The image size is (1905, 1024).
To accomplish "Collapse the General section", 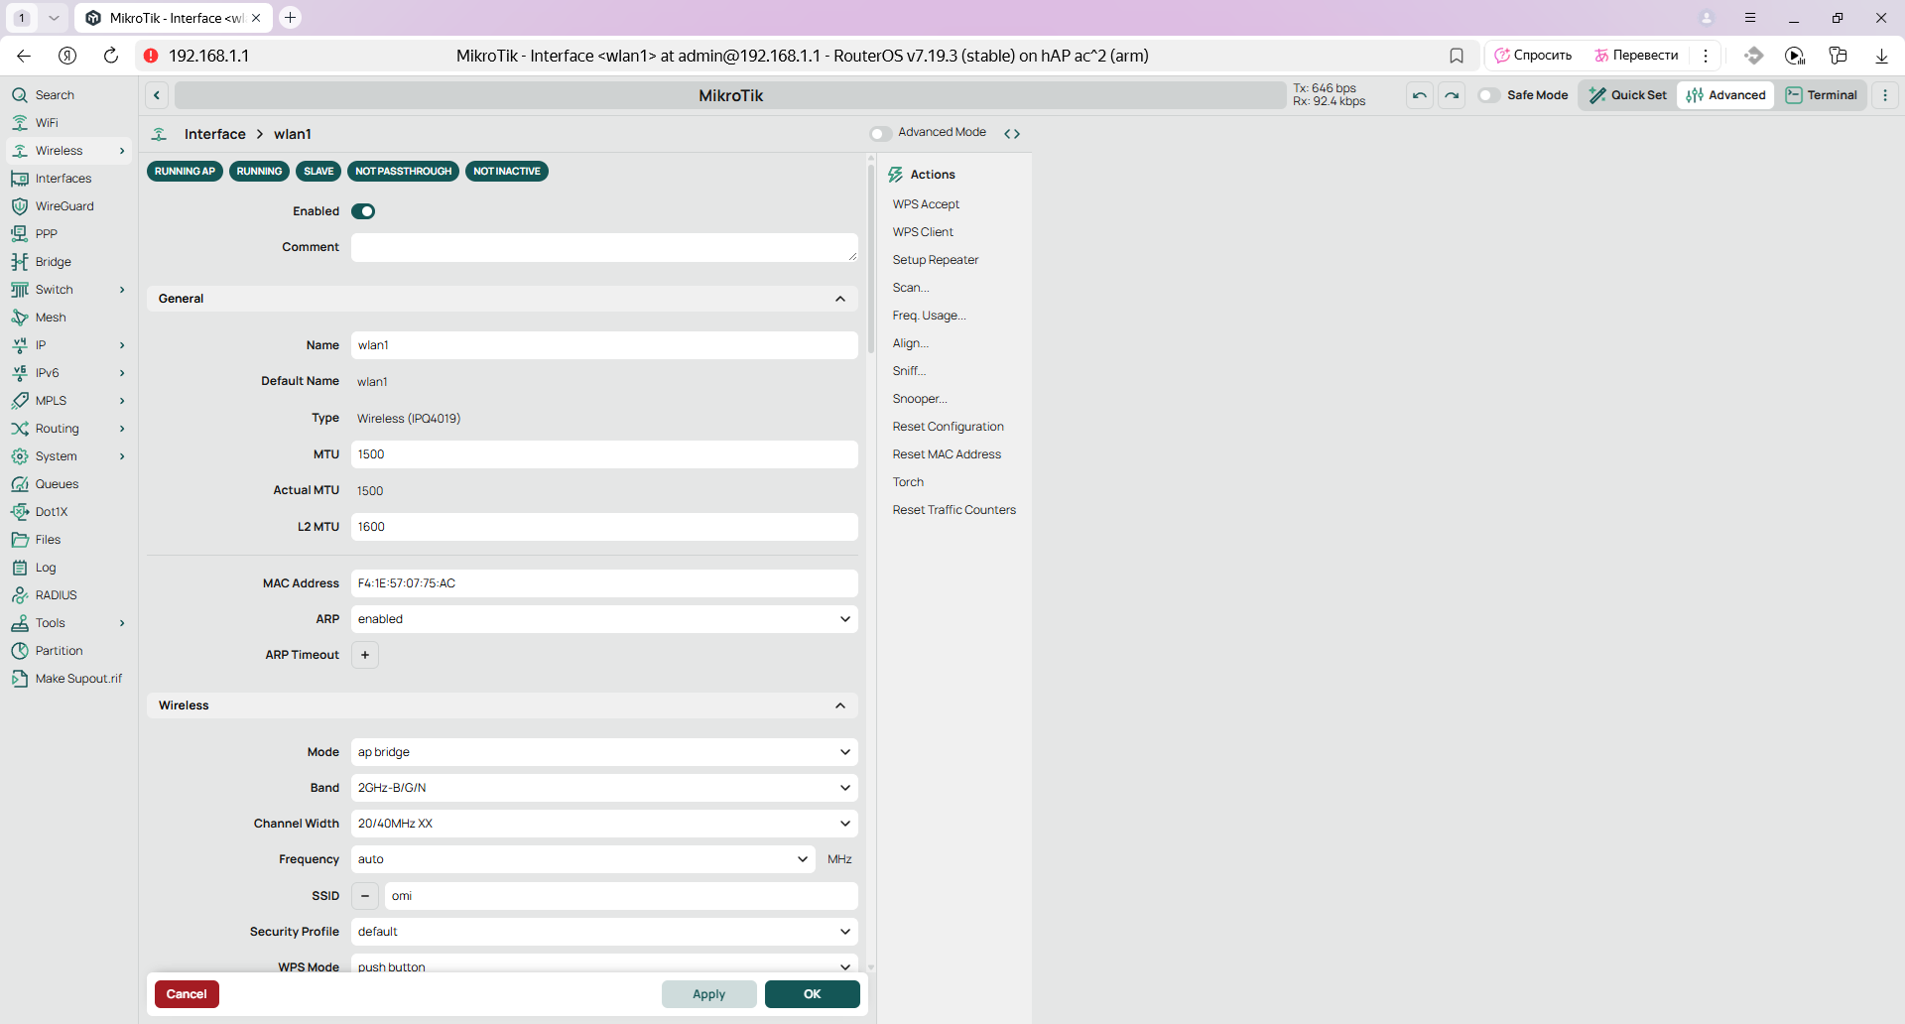I will point(840,299).
